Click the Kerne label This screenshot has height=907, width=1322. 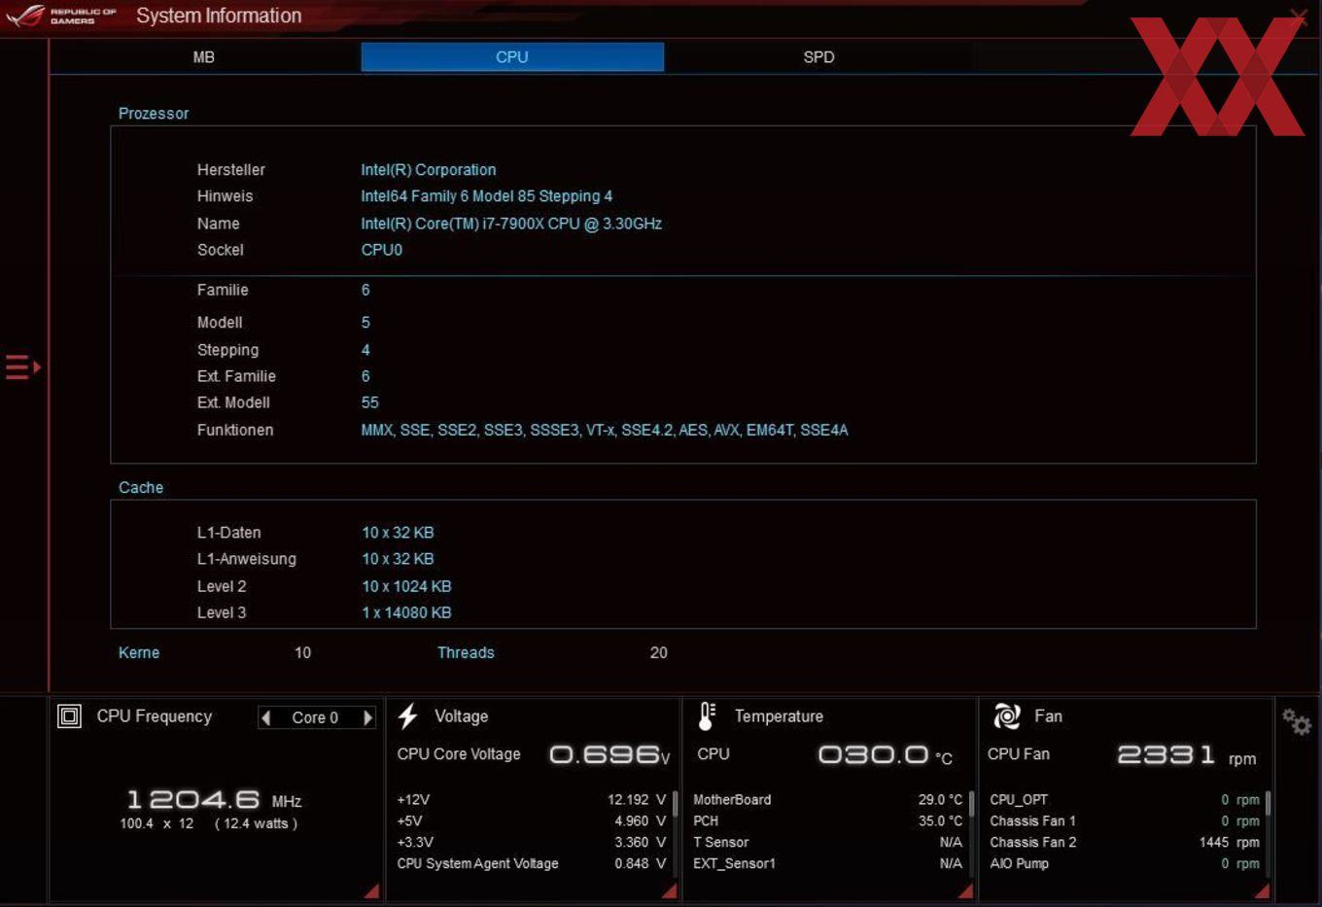[x=139, y=652]
